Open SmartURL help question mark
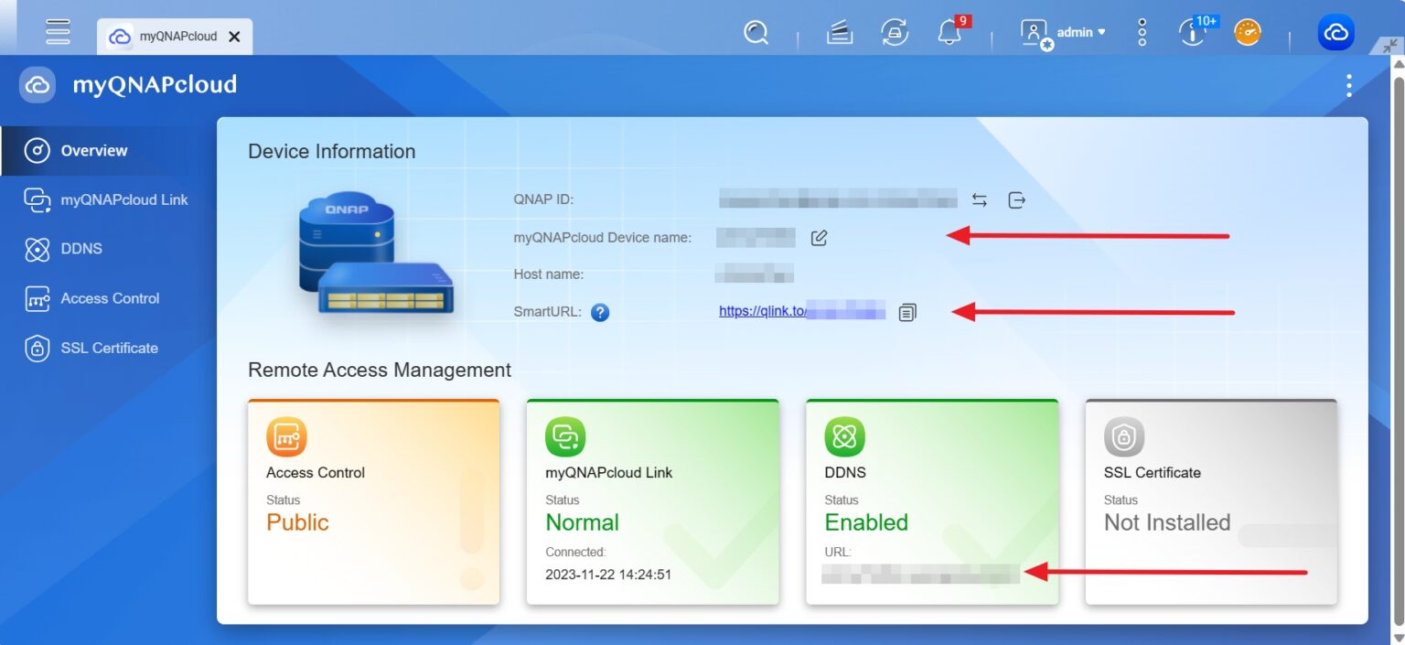 coord(600,312)
